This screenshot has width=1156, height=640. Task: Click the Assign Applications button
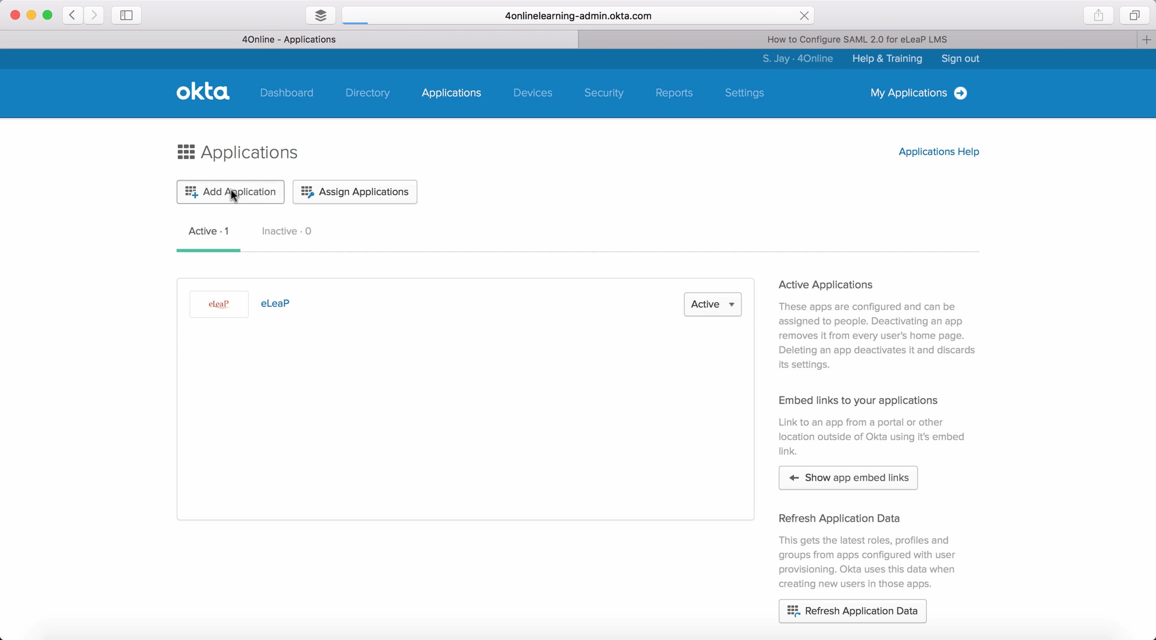(x=355, y=192)
